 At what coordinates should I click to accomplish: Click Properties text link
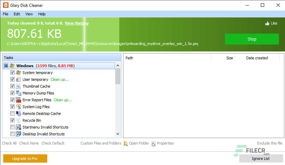[x=165, y=143]
